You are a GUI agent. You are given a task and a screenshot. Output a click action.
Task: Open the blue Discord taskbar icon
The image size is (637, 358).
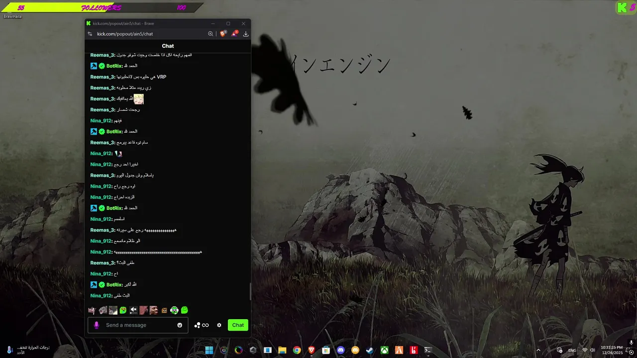340,350
